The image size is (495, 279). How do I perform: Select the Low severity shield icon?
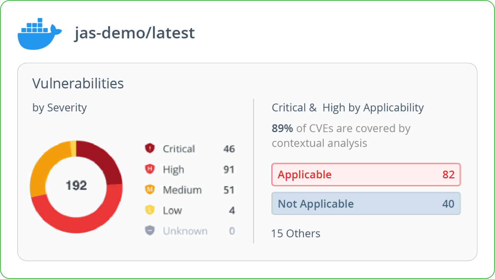149,210
